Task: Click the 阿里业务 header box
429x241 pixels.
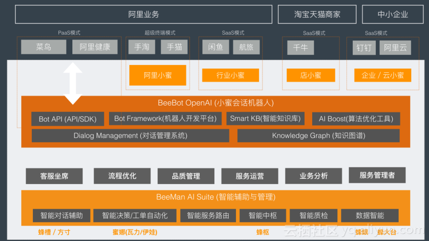Action: pos(144,14)
